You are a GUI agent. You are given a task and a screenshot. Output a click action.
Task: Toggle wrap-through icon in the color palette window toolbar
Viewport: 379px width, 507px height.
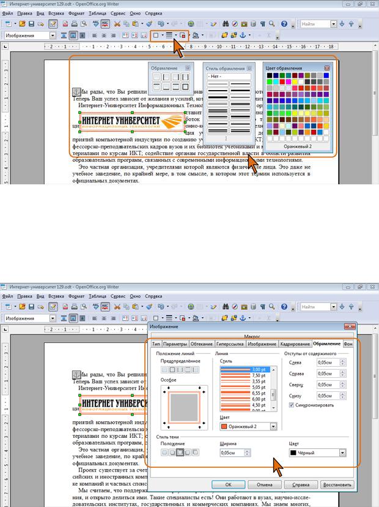point(83,36)
